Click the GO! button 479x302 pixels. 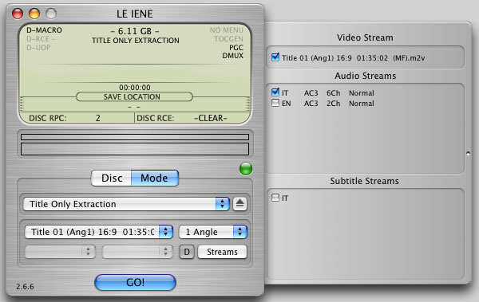(135, 282)
